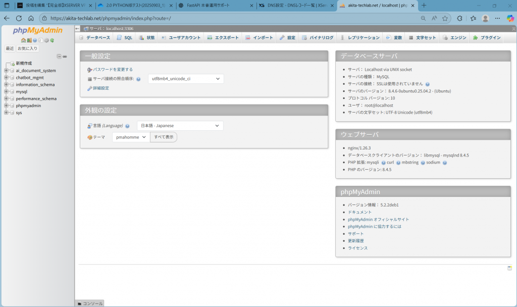Click help icon after sodium extension
The height and width of the screenshot is (307, 517).
[x=444, y=163]
